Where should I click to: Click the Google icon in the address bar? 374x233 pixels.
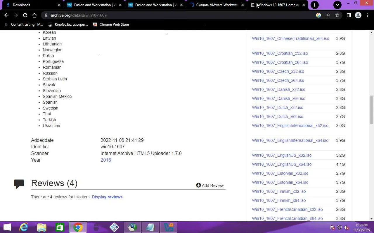point(318,15)
